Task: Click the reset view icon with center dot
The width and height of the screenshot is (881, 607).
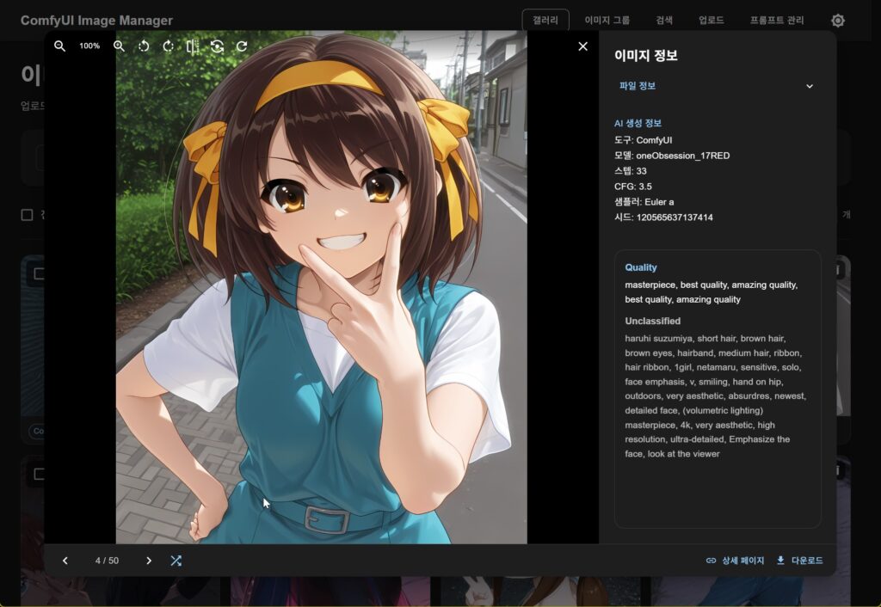Action: click(217, 46)
